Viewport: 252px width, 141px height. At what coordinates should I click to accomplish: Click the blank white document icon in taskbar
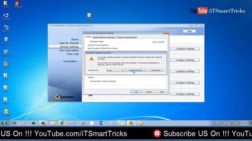tap(92, 123)
